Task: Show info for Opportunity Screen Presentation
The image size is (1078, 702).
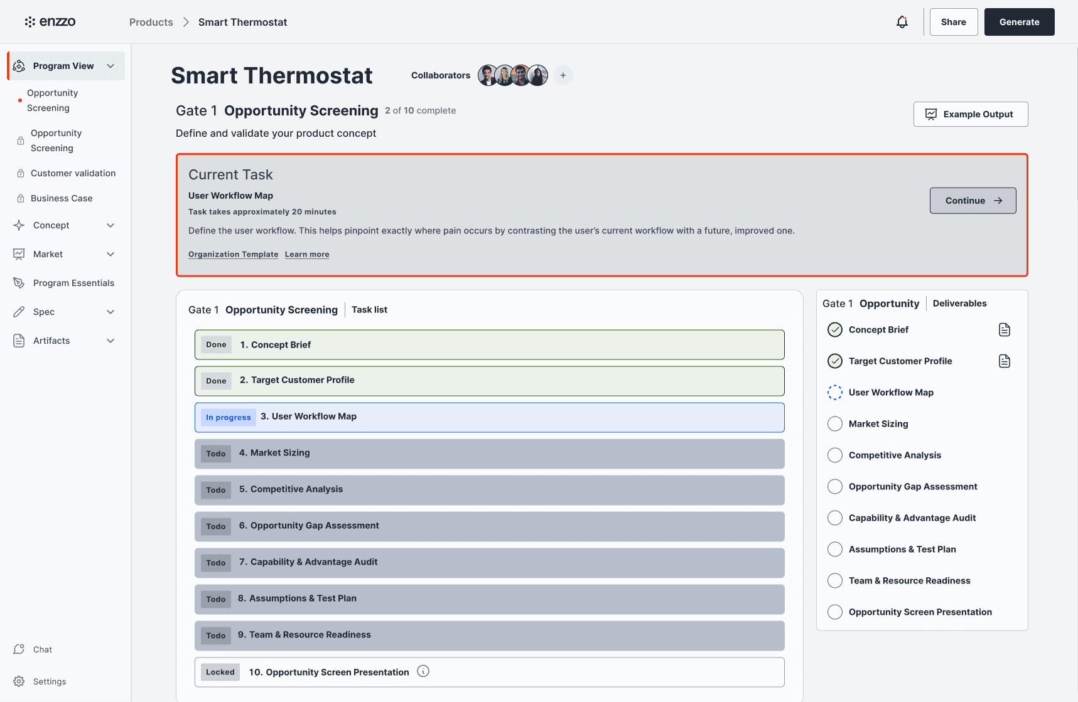Action: [424, 671]
